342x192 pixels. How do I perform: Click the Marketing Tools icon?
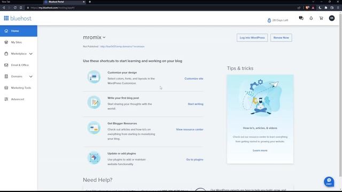[x=6, y=87]
